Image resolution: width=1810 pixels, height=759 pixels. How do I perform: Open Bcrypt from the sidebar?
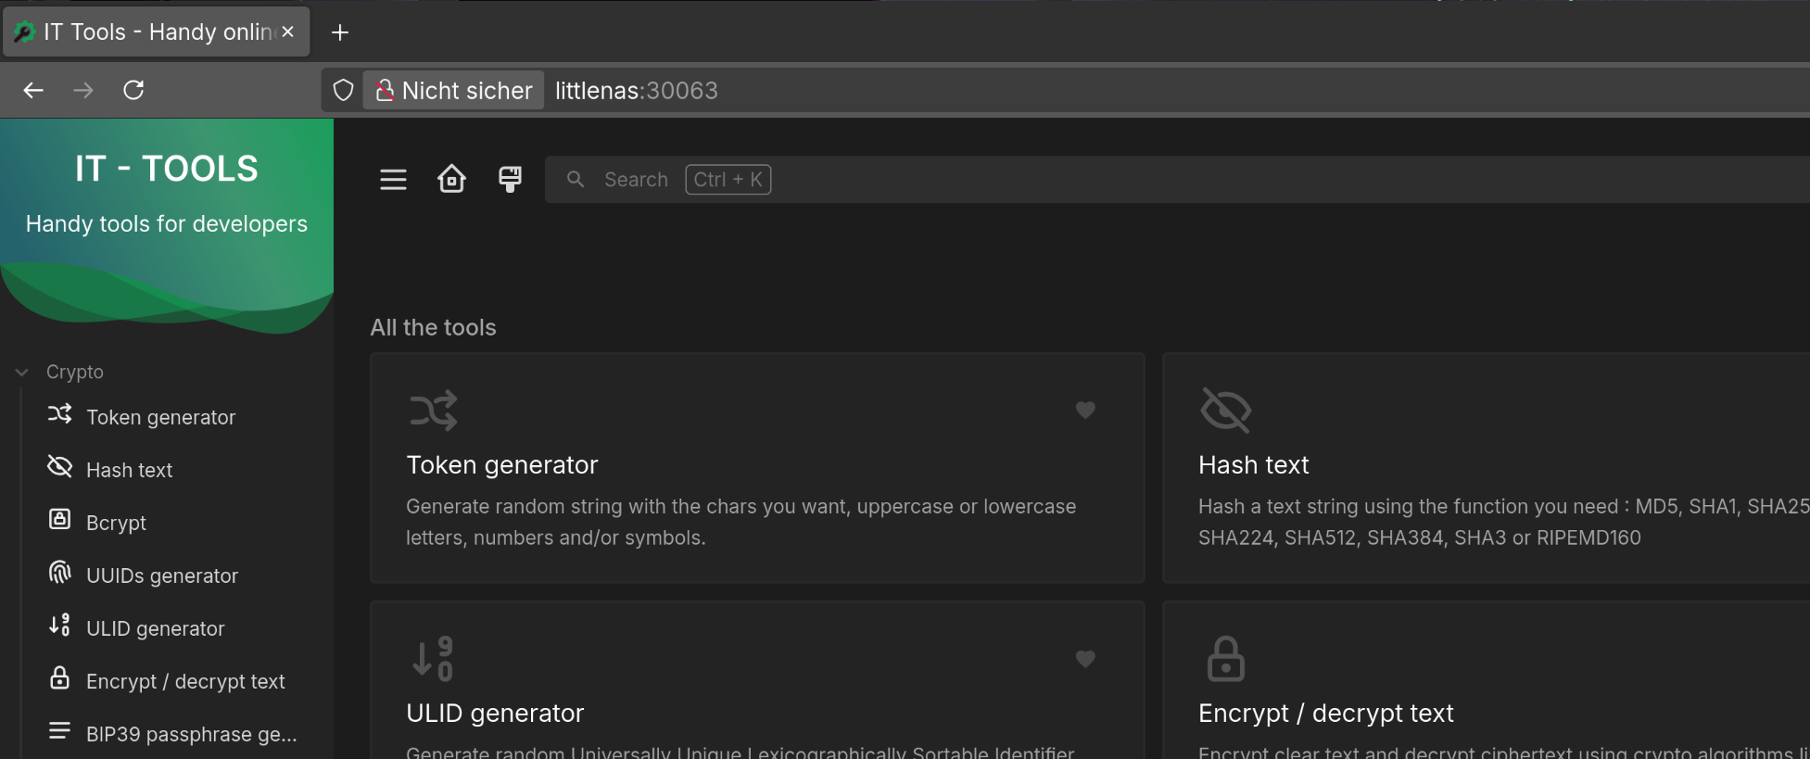(x=116, y=523)
